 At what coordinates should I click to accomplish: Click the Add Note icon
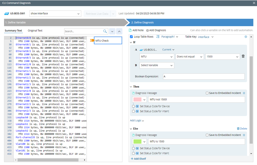coord(130,30)
